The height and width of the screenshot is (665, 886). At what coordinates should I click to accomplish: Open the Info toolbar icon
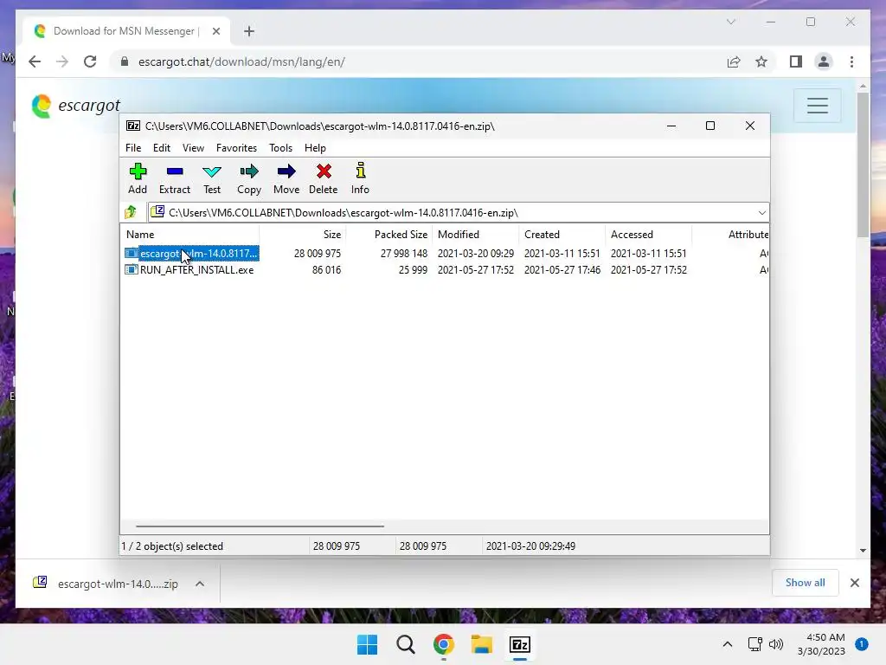[x=360, y=178]
